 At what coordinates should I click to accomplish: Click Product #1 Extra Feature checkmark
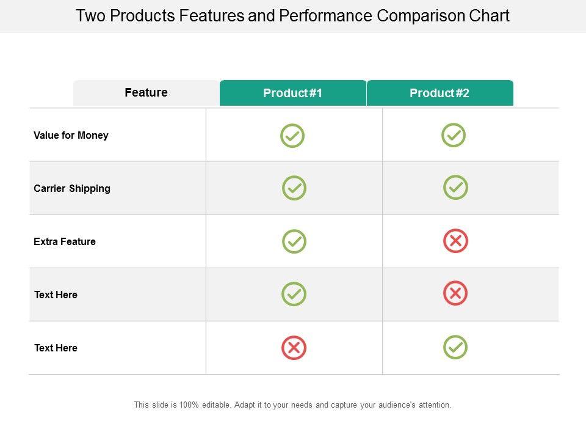coord(294,241)
